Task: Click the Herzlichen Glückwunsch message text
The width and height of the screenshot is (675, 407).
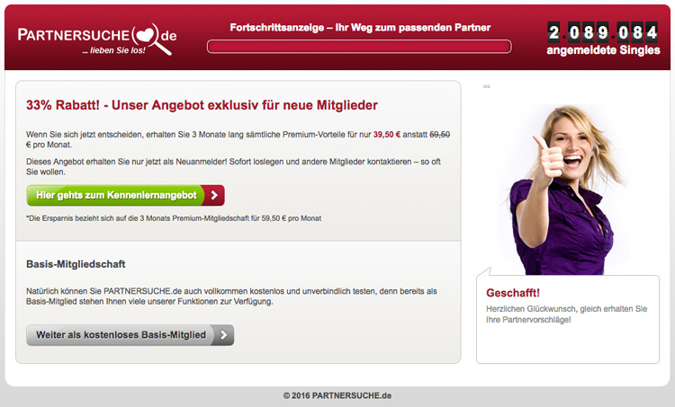Action: point(566,314)
